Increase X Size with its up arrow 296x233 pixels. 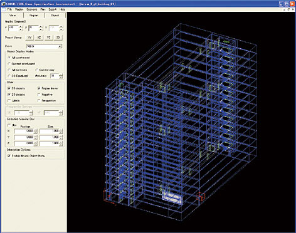click(x=61, y=130)
